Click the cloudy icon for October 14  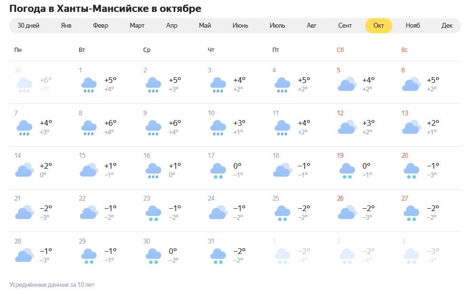(24, 170)
